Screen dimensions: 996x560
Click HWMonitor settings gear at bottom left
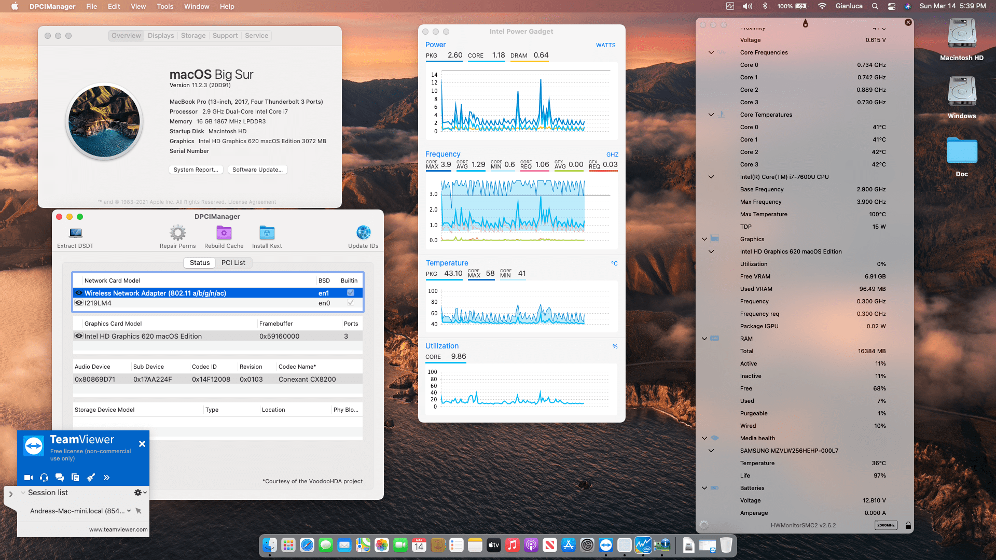click(x=703, y=525)
